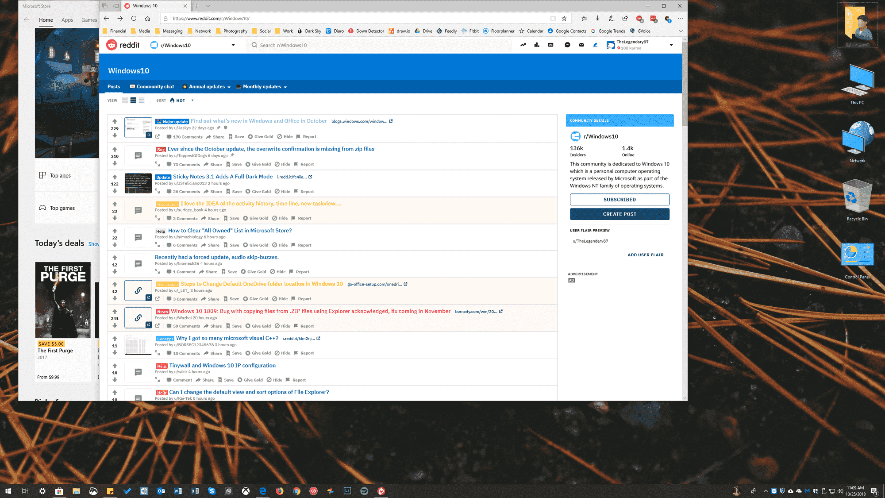The width and height of the screenshot is (885, 498).
Task: Open Reddit popular trending icon
Action: click(523, 45)
